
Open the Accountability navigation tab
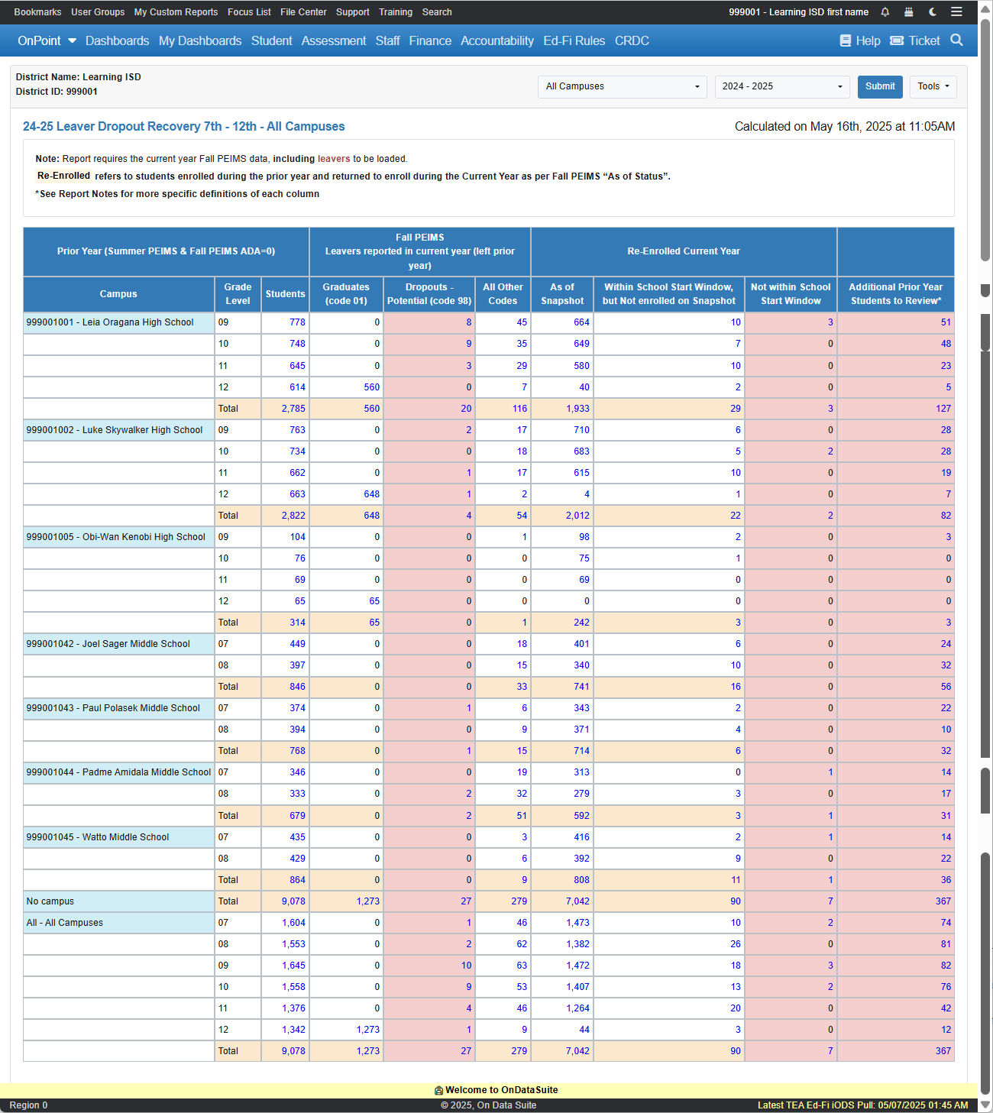[x=497, y=40]
